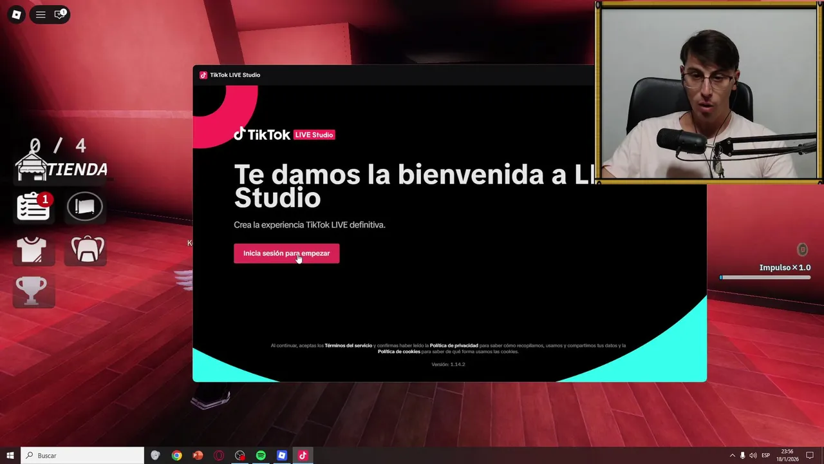Open the 'Política de cookies' link

pyautogui.click(x=399, y=352)
